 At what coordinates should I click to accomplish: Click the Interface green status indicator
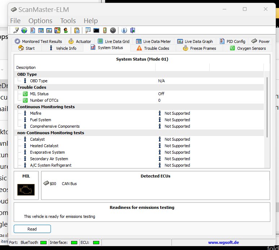74,242
